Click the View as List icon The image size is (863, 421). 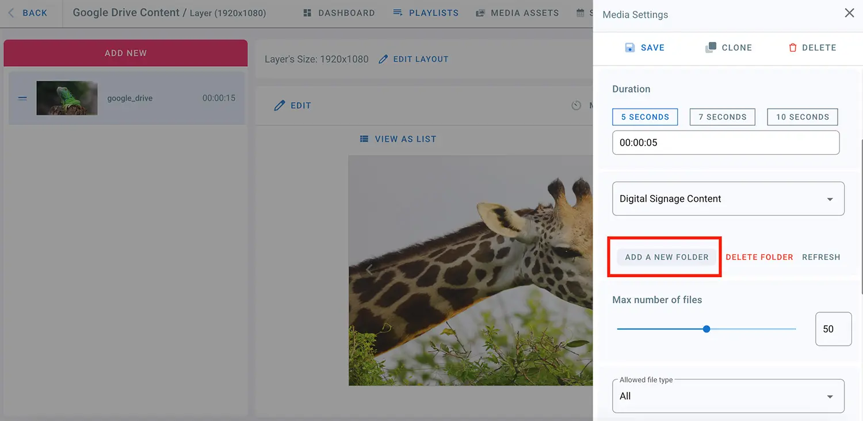point(364,139)
